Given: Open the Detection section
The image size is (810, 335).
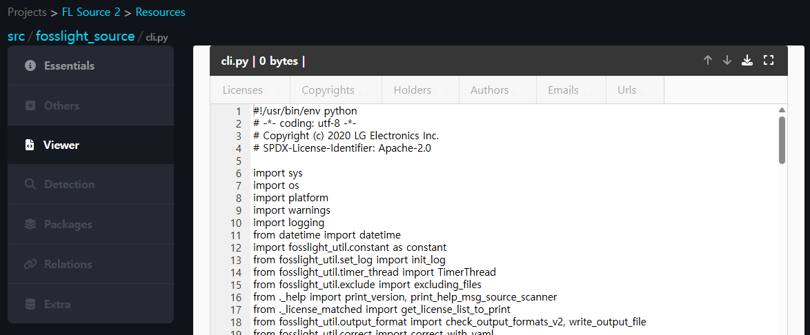Looking at the screenshot, I should (x=90, y=184).
